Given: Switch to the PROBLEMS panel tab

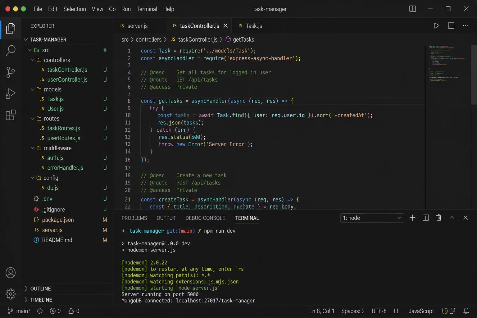Looking at the screenshot, I should (x=134, y=218).
